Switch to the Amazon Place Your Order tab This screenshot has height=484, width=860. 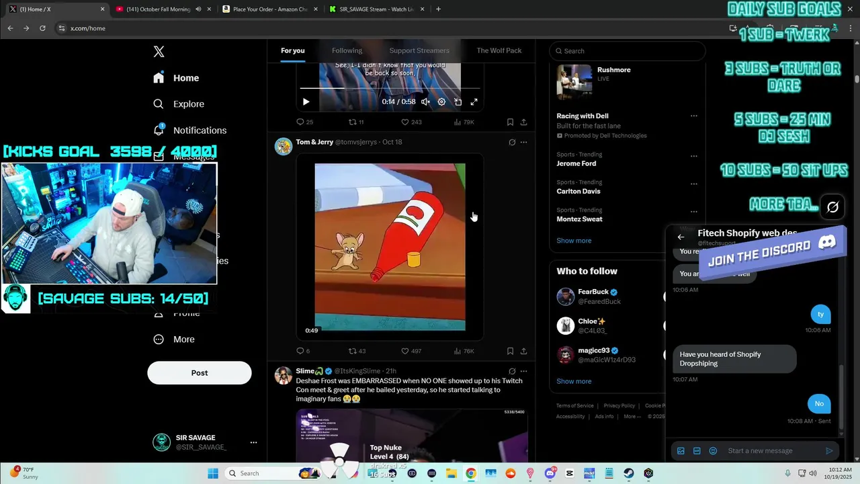pyautogui.click(x=271, y=9)
